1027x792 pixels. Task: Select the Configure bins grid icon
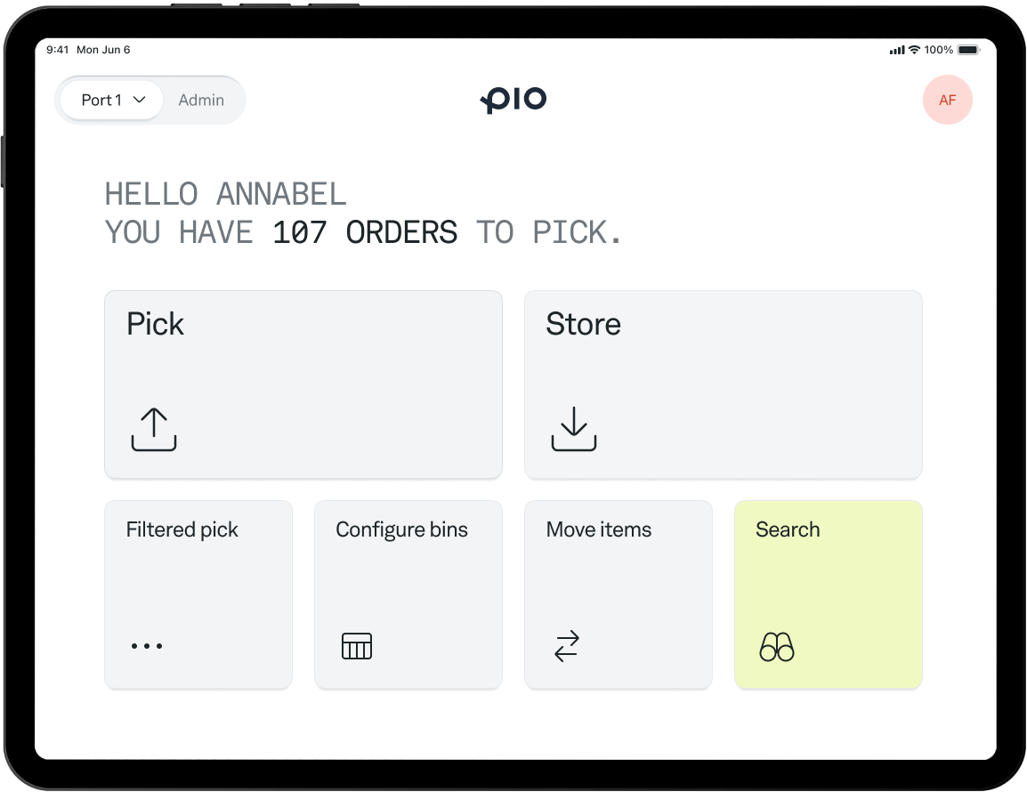[x=356, y=646]
